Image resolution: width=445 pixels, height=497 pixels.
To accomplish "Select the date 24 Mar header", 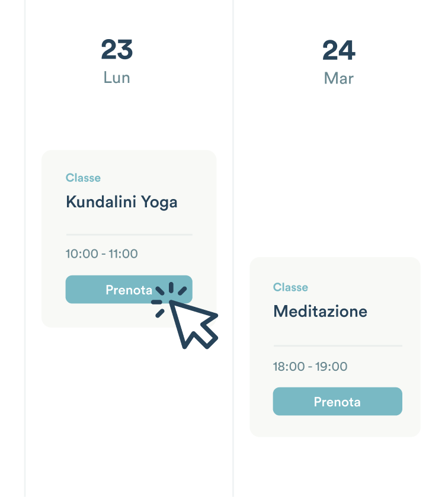I will pos(338,62).
